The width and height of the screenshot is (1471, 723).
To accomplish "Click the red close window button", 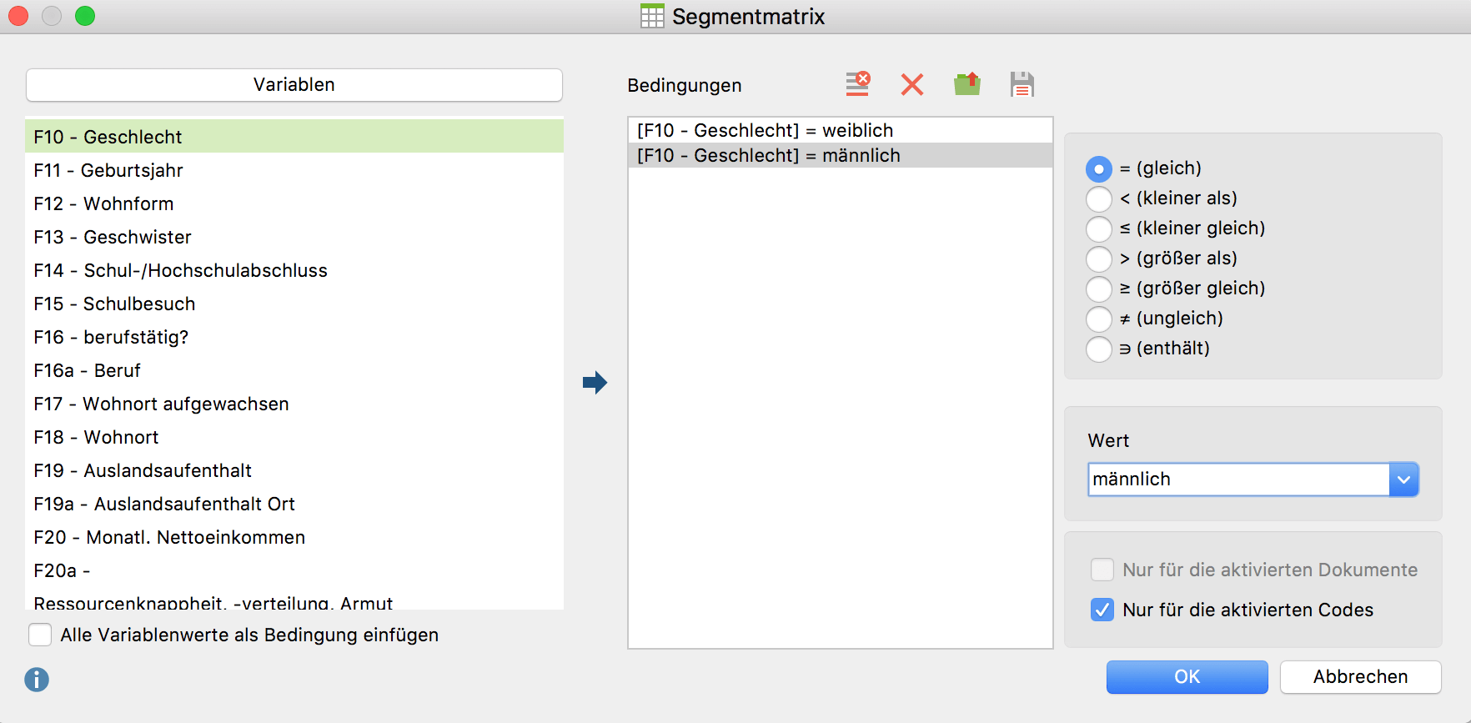I will point(18,16).
